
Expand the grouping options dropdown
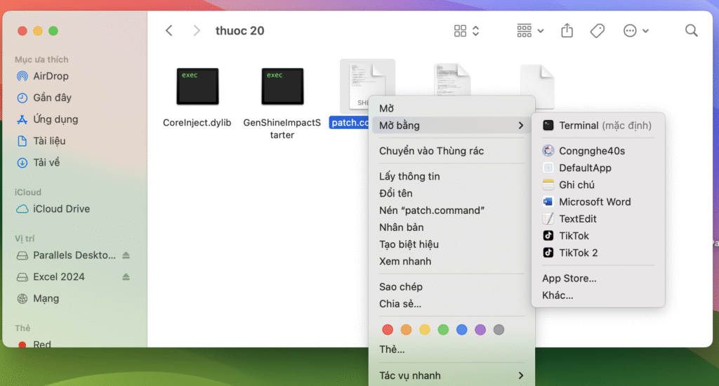[x=530, y=31]
